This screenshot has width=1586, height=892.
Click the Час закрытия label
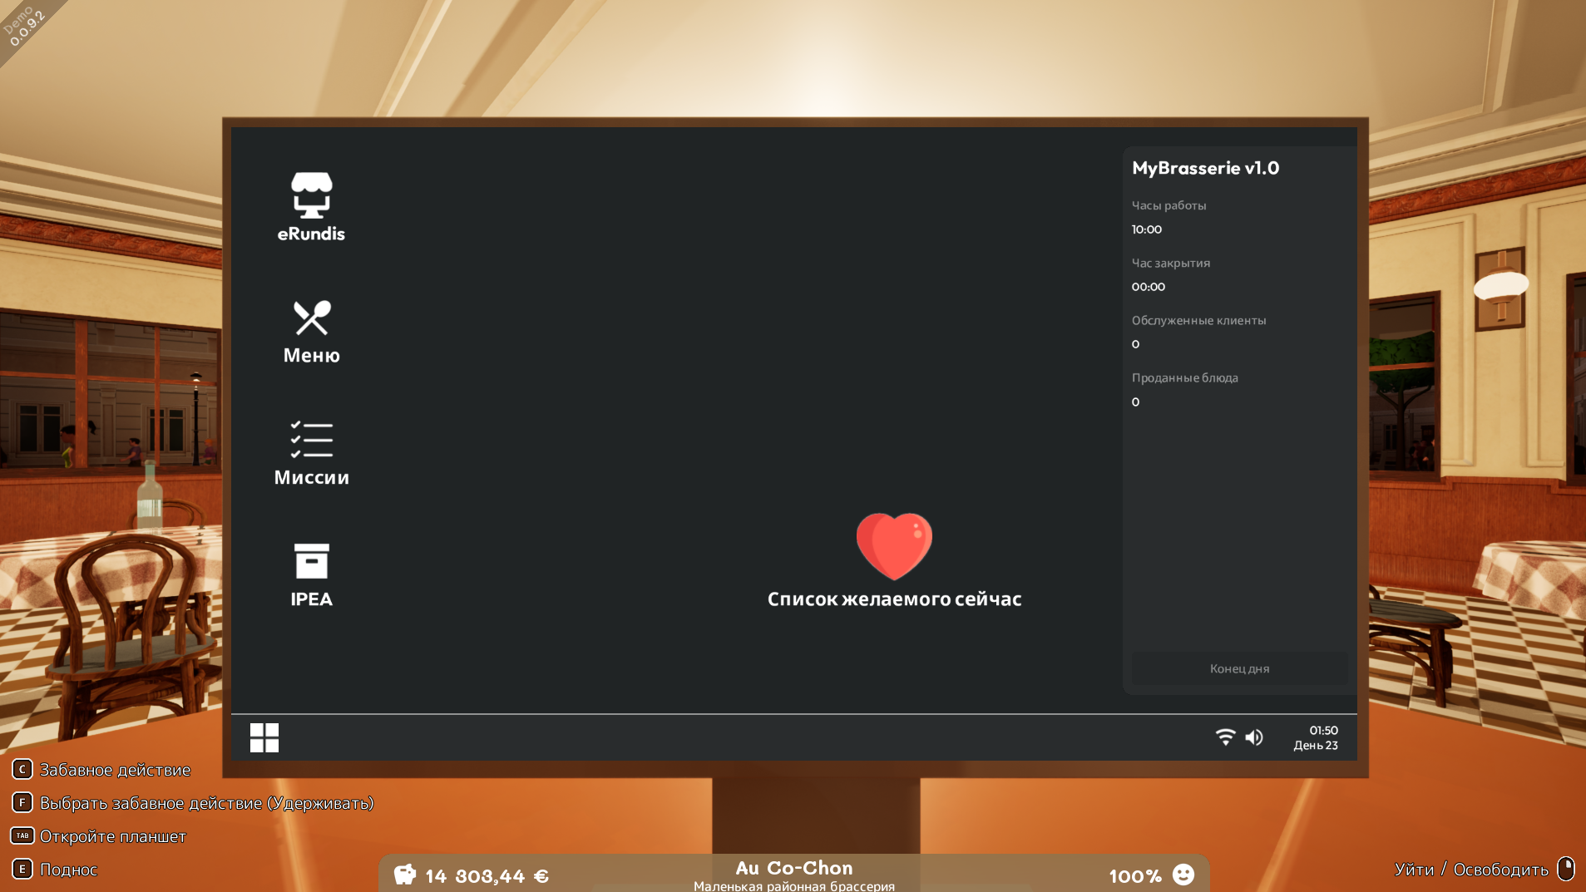tap(1170, 263)
